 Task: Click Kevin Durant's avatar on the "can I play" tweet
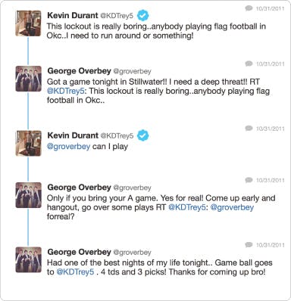point(28,143)
